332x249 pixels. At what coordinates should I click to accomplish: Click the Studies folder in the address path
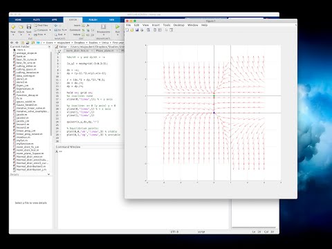pos(93,43)
